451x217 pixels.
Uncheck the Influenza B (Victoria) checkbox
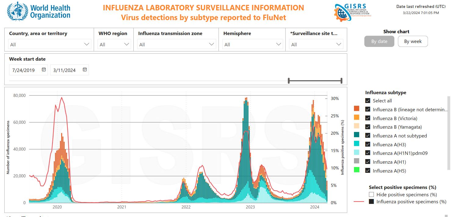click(368, 118)
